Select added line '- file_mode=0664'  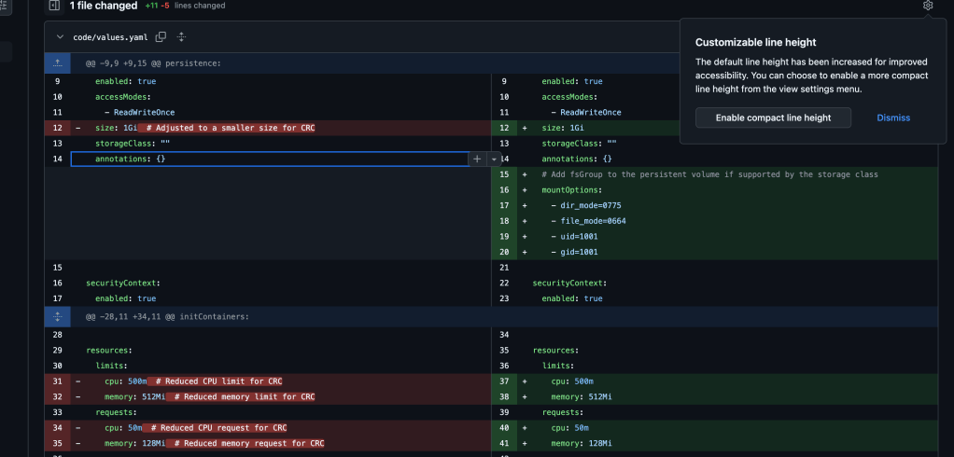pyautogui.click(x=588, y=221)
